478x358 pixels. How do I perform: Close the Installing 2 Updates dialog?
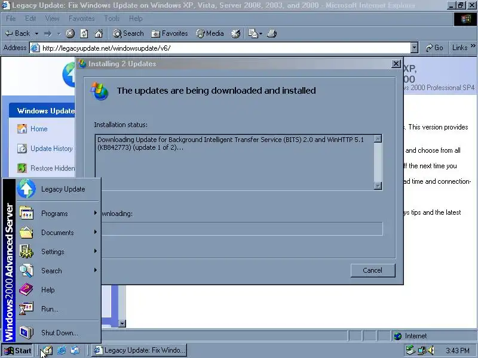coord(396,64)
